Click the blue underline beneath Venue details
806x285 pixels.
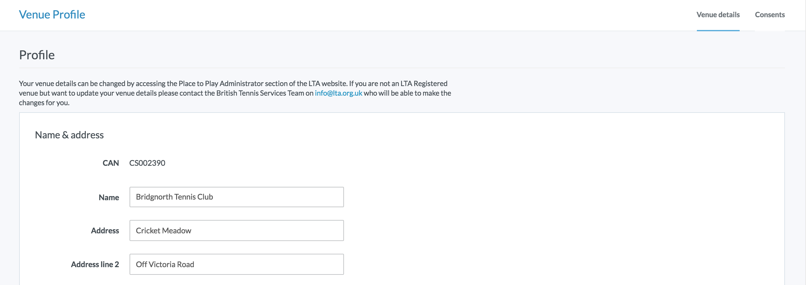tap(718, 30)
